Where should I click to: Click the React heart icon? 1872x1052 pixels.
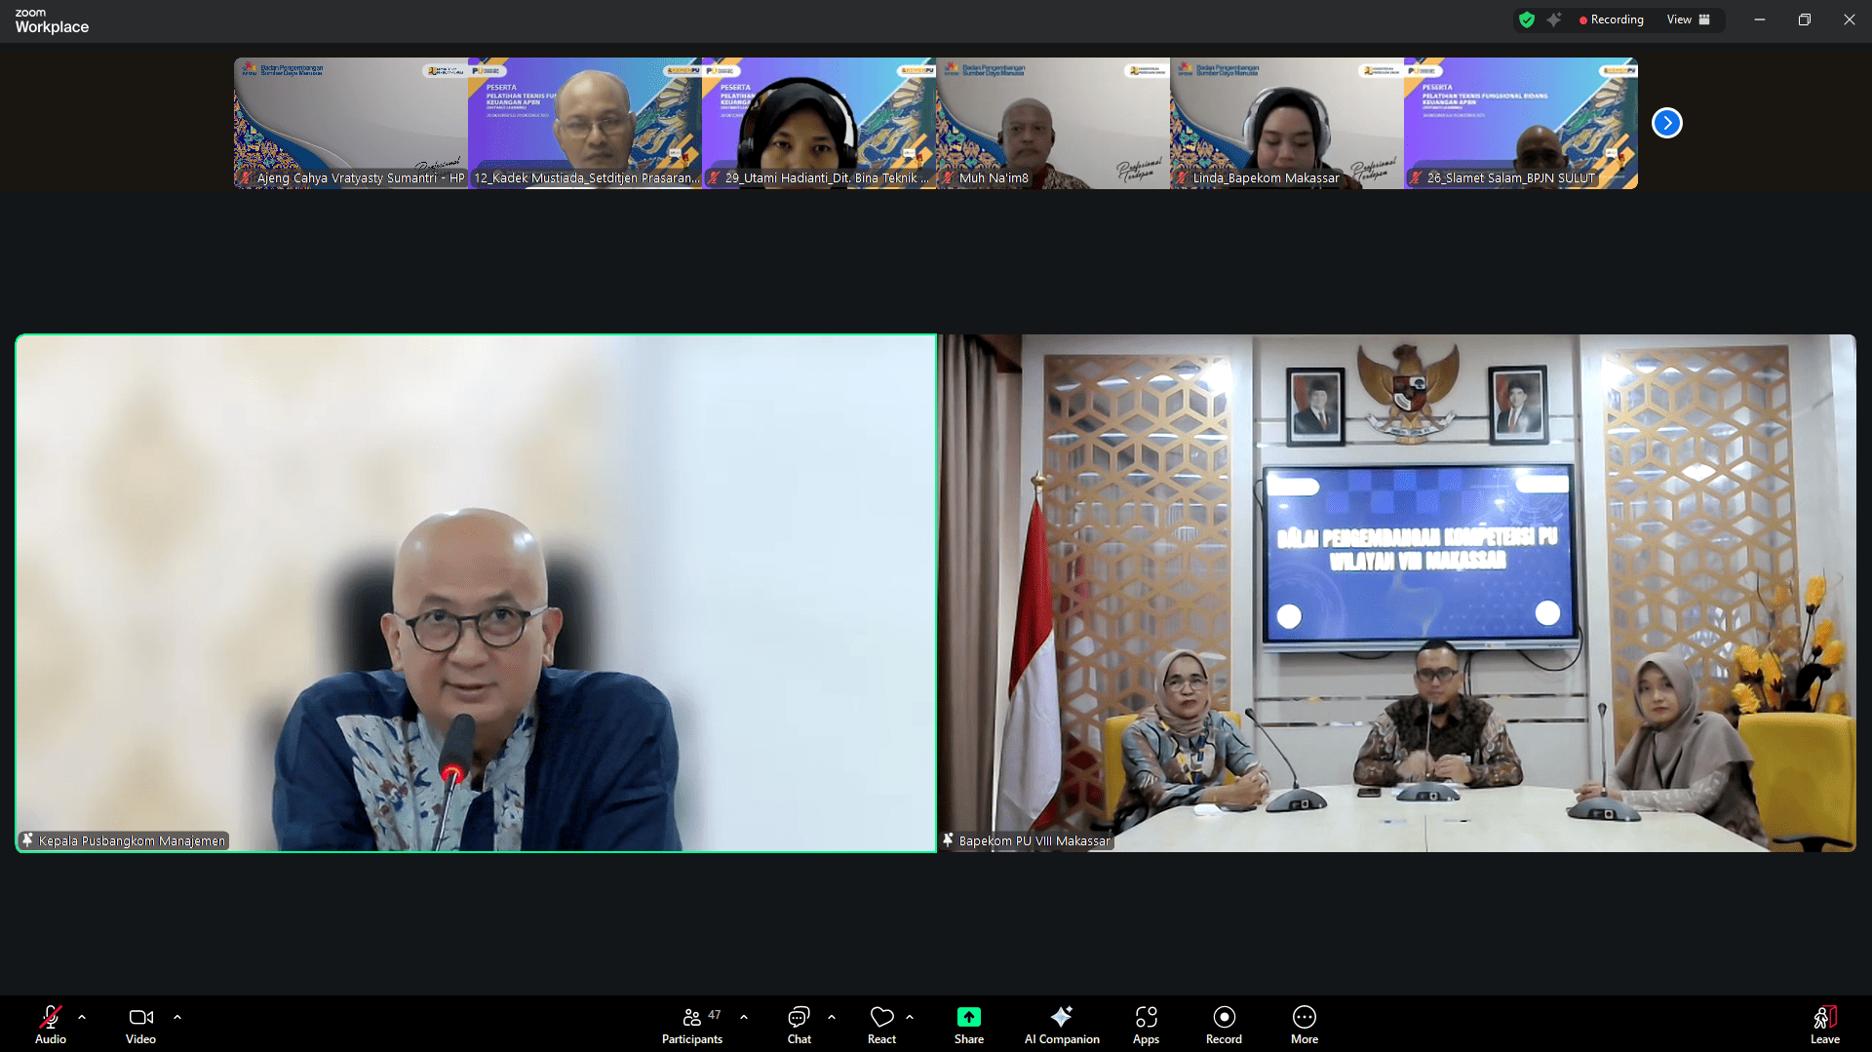pyautogui.click(x=881, y=1024)
